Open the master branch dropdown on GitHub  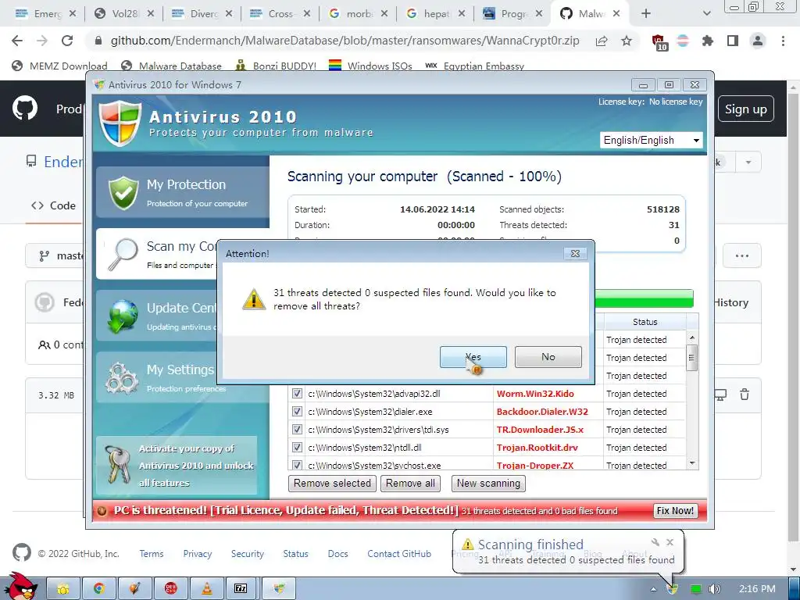pos(55,255)
